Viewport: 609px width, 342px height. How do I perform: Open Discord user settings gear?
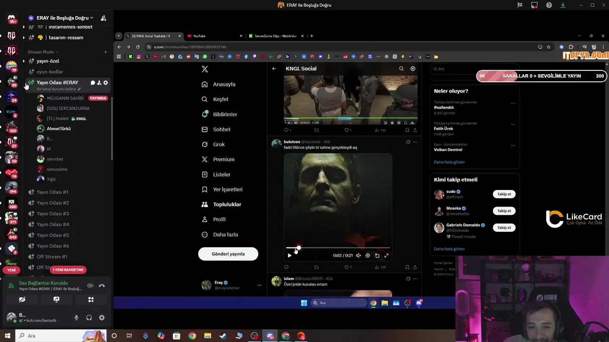coord(101,318)
